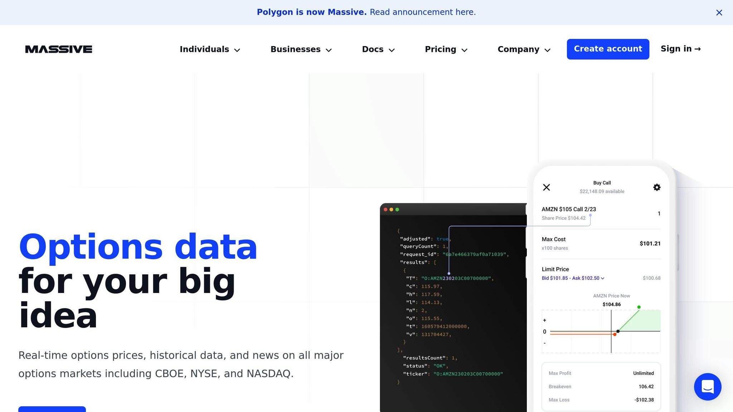Open the Pricing menu
Viewport: 733px width, 412px height.
click(x=446, y=49)
